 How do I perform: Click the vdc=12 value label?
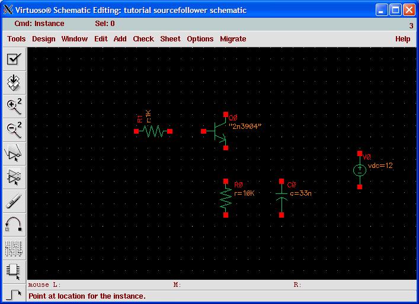click(x=380, y=166)
